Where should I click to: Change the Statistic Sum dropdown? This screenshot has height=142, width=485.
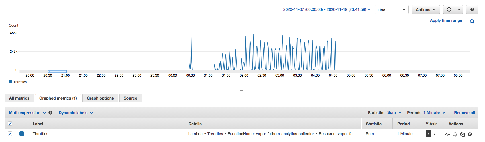(394, 113)
